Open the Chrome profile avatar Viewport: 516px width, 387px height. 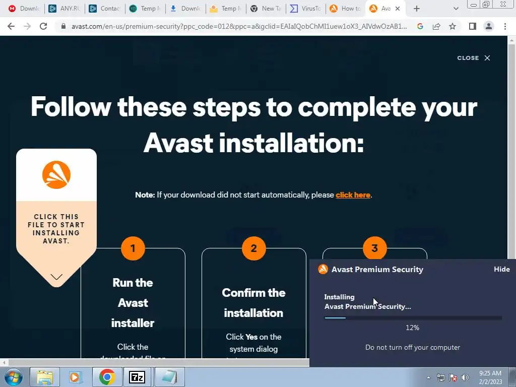(489, 26)
